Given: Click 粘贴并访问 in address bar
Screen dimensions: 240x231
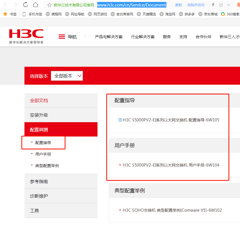Looking at the screenshot, I should pos(196,5).
